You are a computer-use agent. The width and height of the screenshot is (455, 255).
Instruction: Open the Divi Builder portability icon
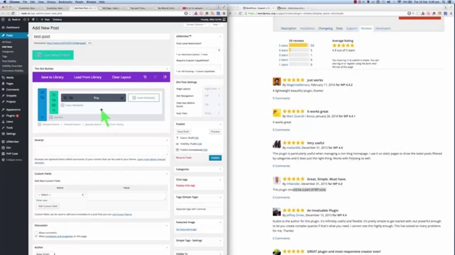165,77
